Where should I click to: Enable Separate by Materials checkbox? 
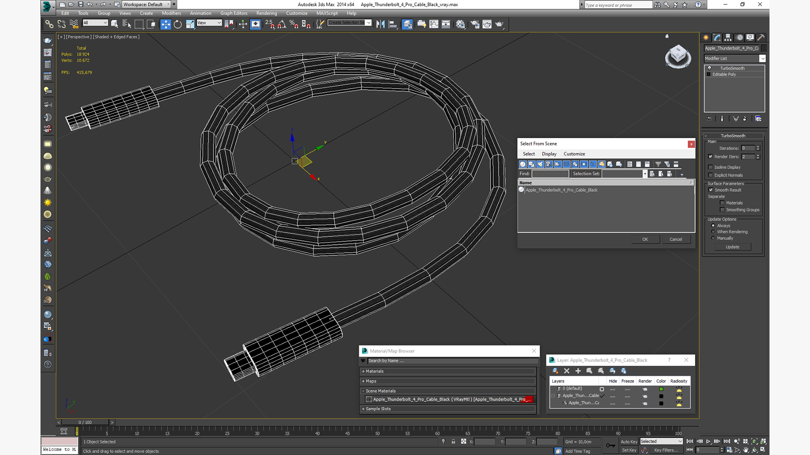722,203
